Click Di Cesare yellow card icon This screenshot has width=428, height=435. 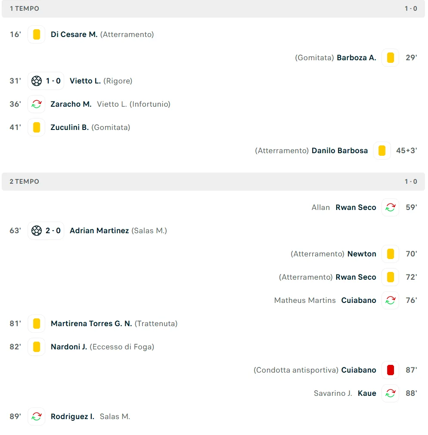(x=37, y=34)
